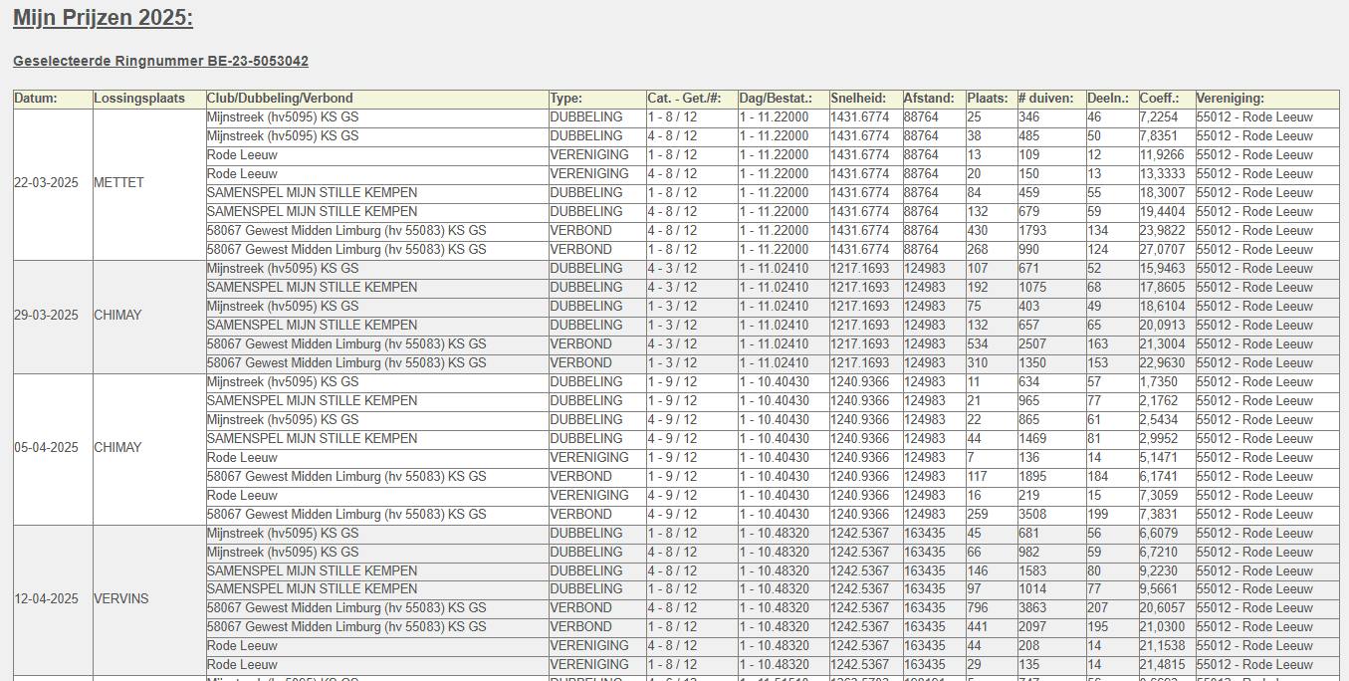The image size is (1349, 681).
Task: Click the selected ring number BE-23-5053042 text
Action: (x=160, y=62)
